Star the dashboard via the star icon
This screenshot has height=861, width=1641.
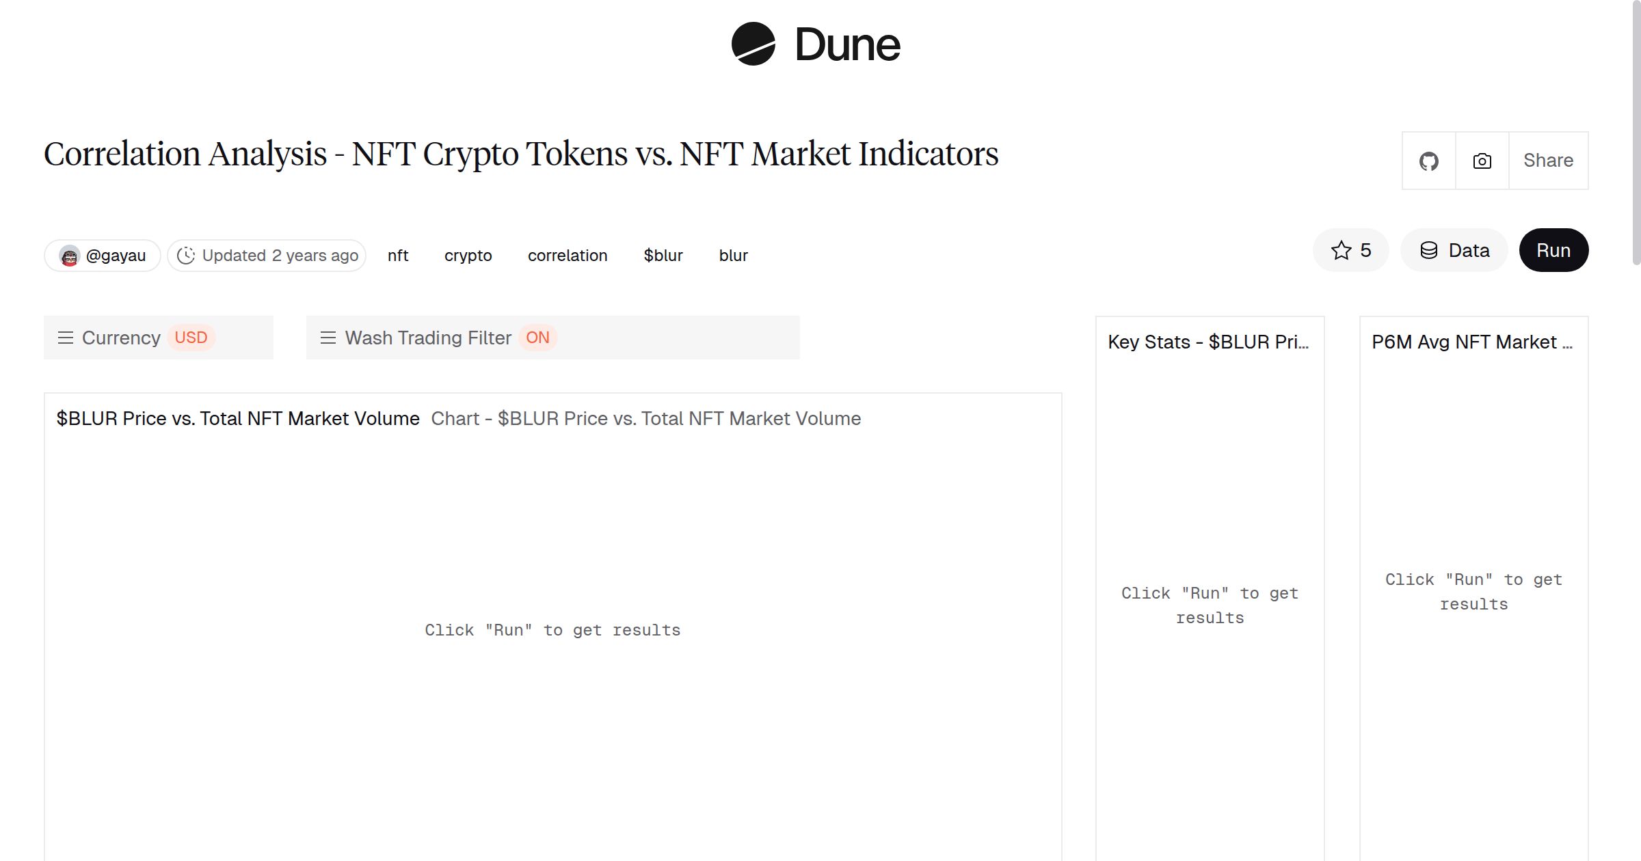1340,250
